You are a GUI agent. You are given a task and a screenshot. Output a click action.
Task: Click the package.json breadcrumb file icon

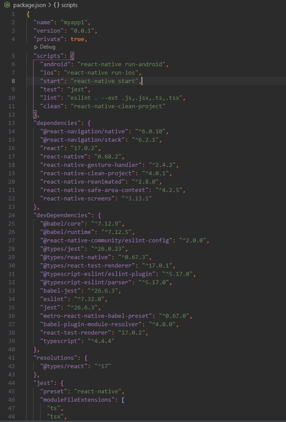click(x=7, y=5)
